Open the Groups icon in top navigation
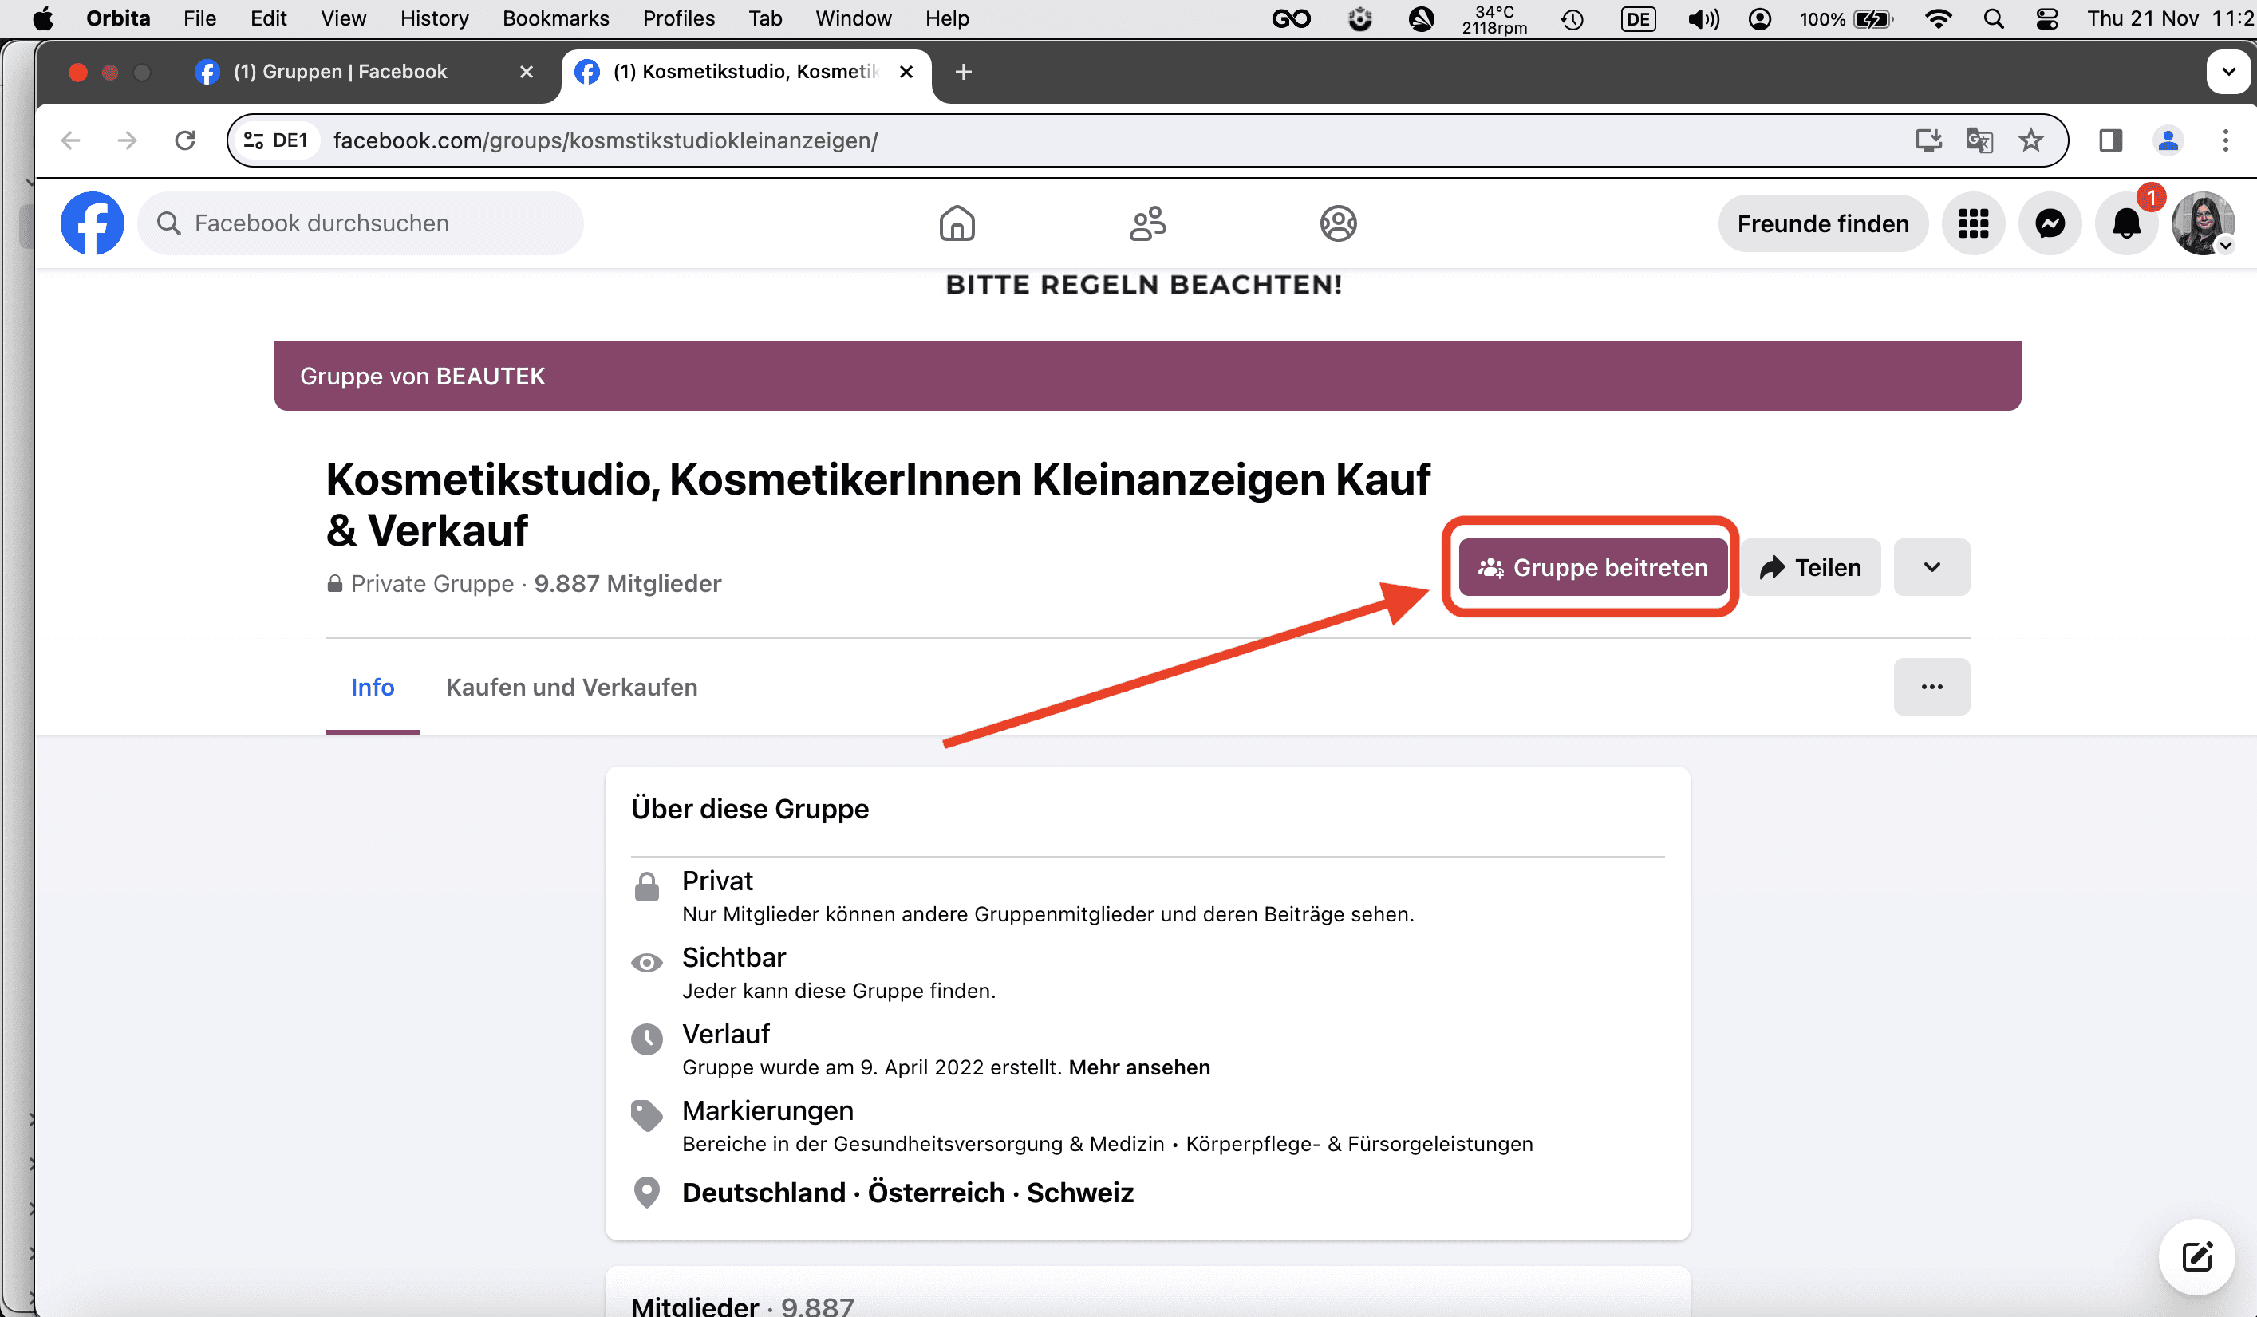Viewport: 2257px width, 1317px height. [x=1337, y=223]
